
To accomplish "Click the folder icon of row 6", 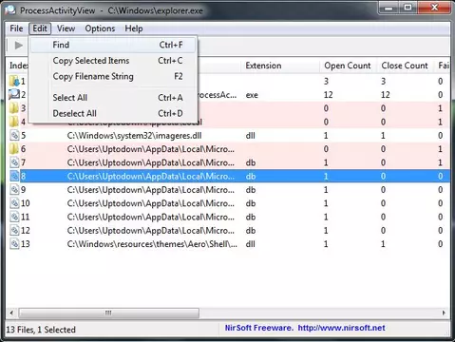I will click(x=14, y=149).
